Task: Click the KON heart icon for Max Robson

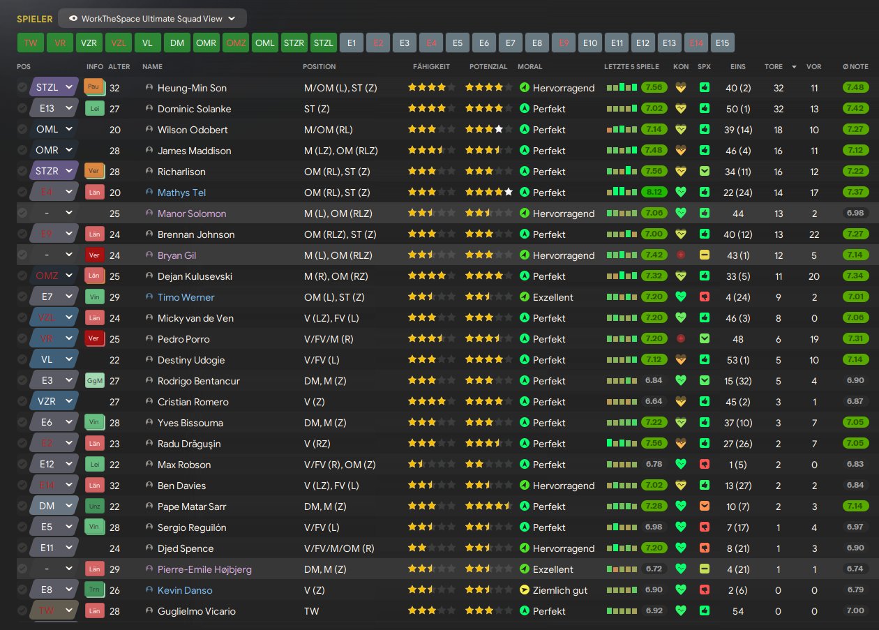Action: (x=681, y=465)
